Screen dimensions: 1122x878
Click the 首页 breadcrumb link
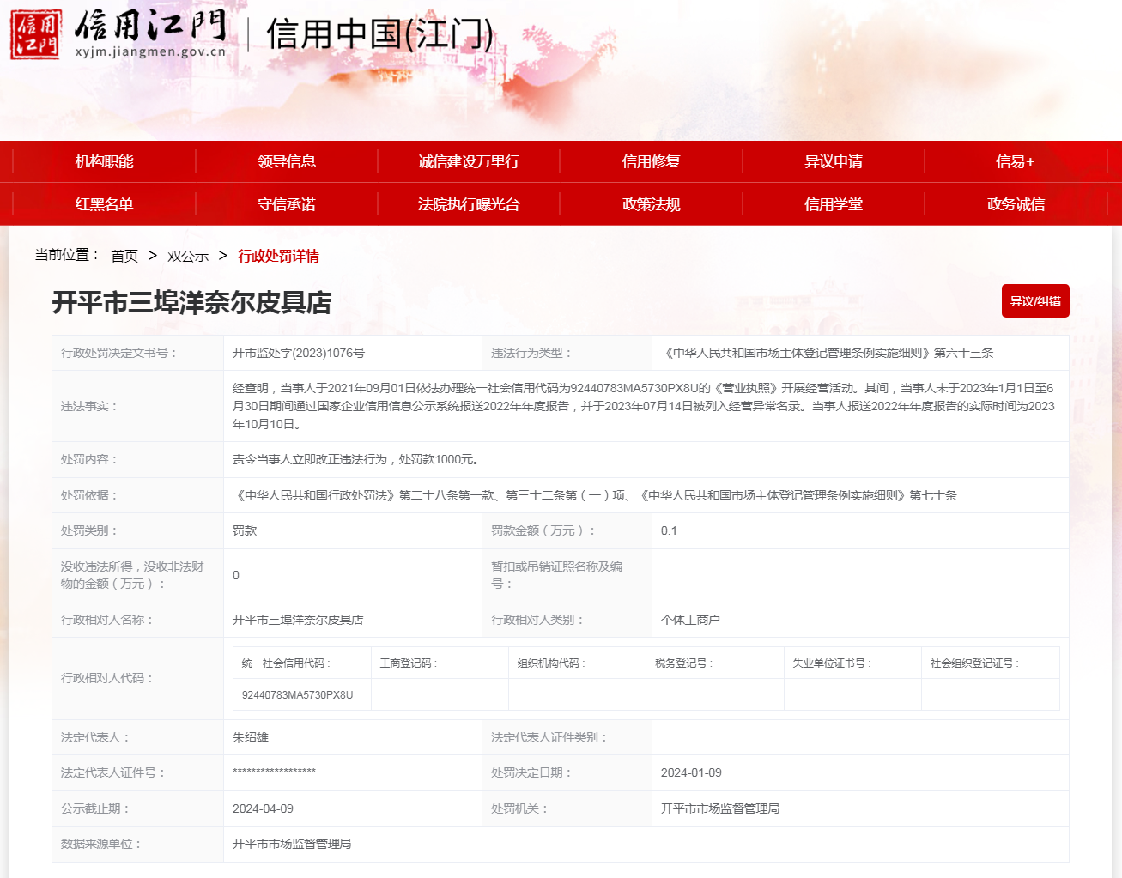click(x=124, y=256)
